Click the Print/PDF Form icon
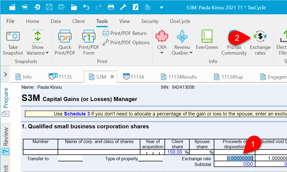The width and height of the screenshot is (287, 172). 89,36
